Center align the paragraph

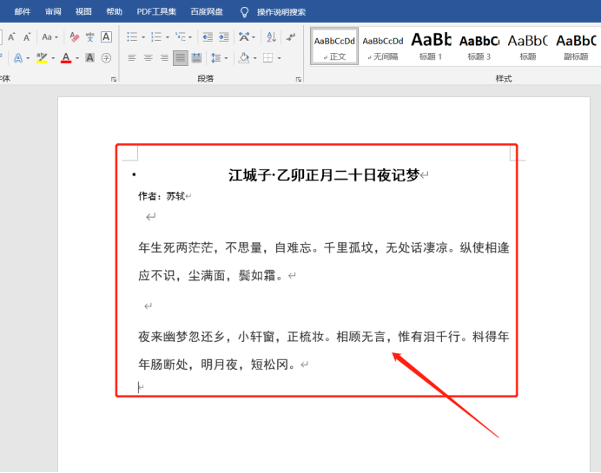[148, 58]
